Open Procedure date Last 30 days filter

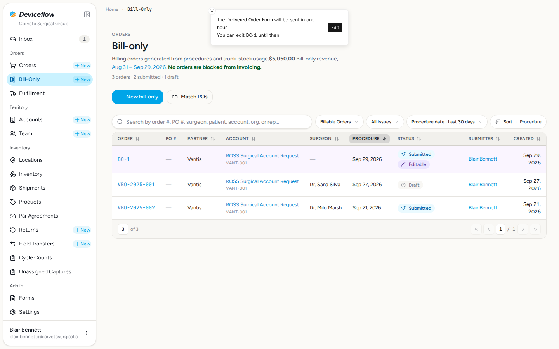tap(447, 122)
